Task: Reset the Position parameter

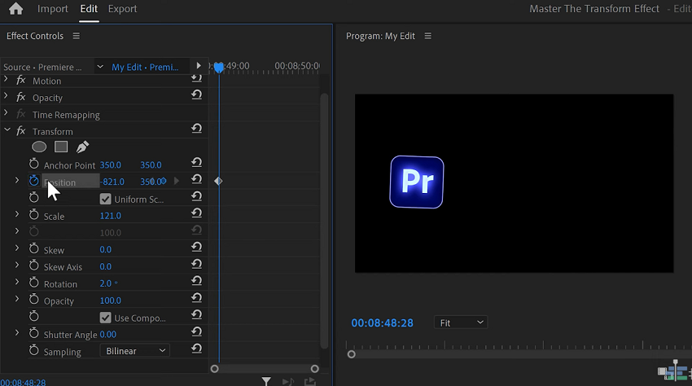Action: (x=196, y=179)
